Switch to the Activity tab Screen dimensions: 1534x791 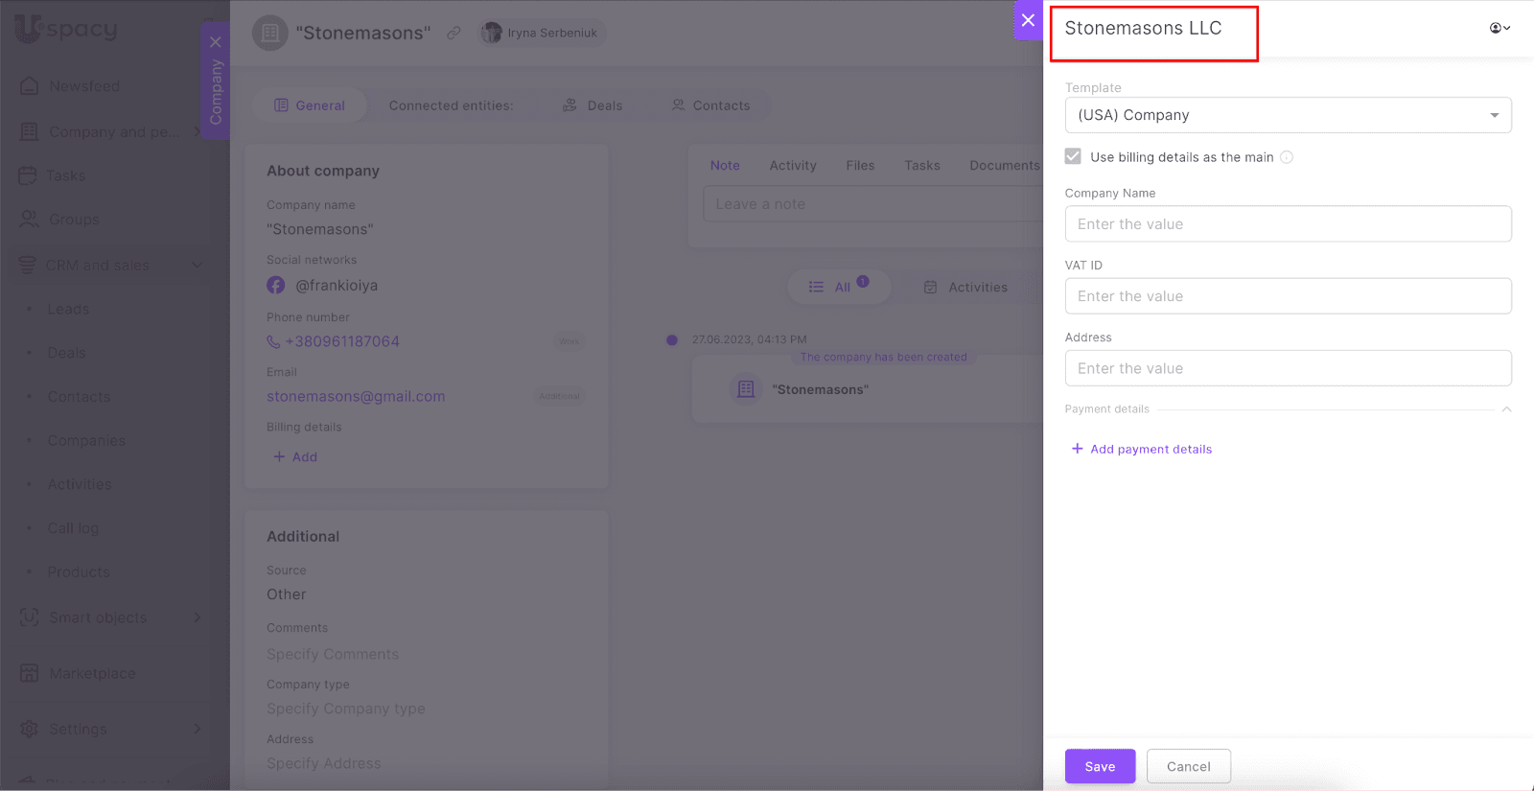click(x=793, y=165)
